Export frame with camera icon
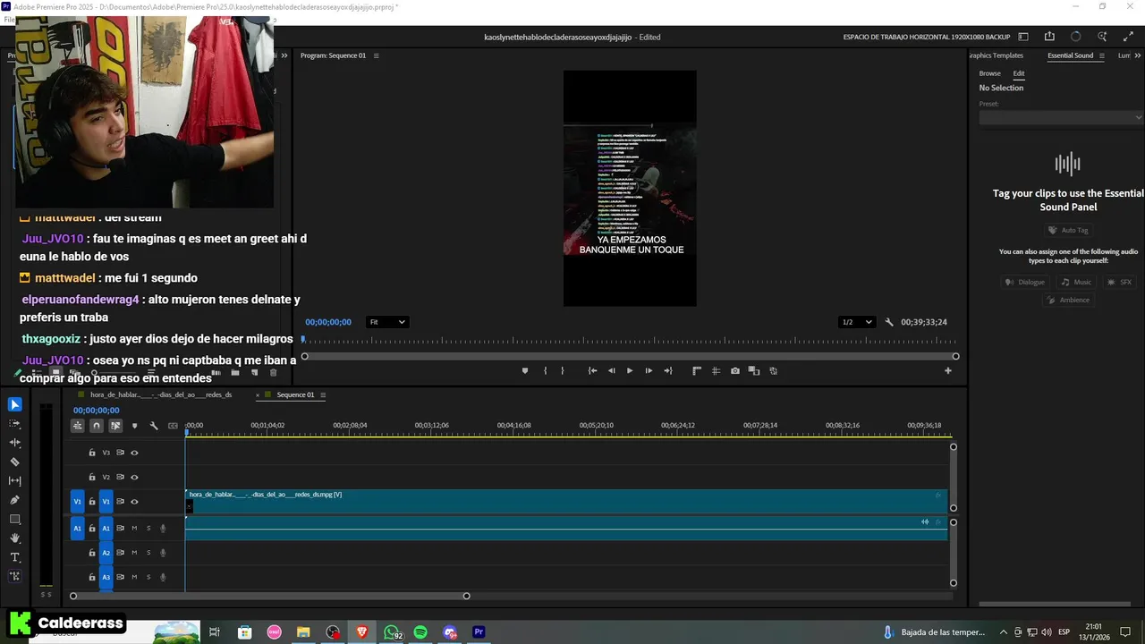Viewport: 1145px width, 644px height. pyautogui.click(x=735, y=370)
